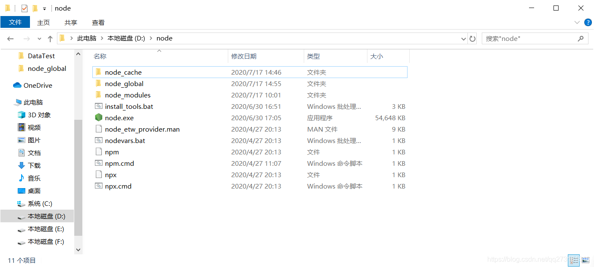The image size is (594, 267).
Task: Click the navigation pane scrollbar up arrow
Action: (78, 54)
